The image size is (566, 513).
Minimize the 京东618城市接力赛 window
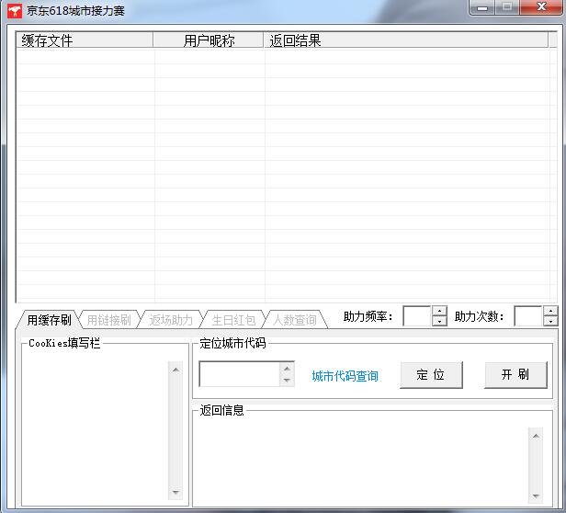(x=482, y=7)
